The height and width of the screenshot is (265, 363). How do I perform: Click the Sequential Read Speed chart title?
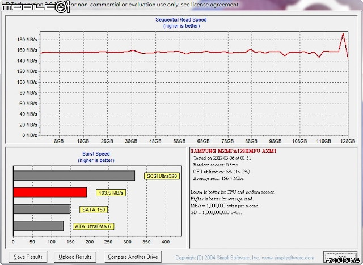point(181,19)
